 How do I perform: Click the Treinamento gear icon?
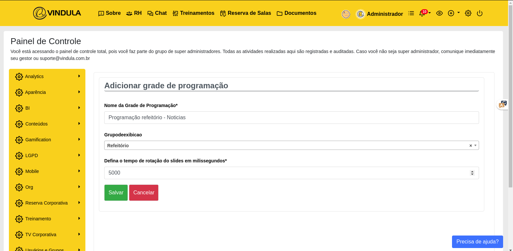click(x=19, y=219)
